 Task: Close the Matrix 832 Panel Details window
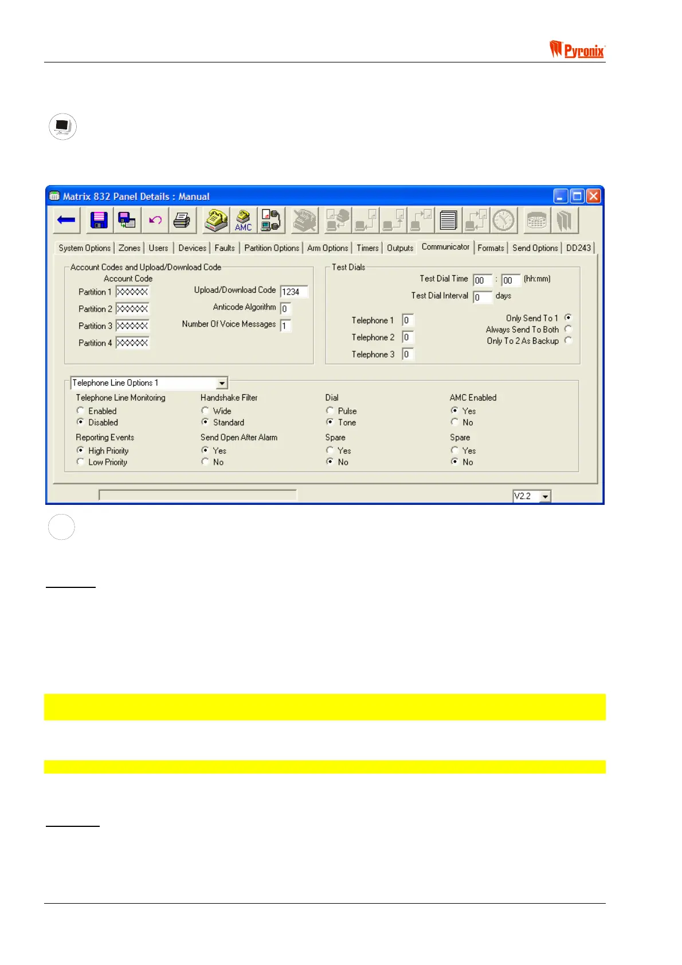pyautogui.click(x=594, y=196)
